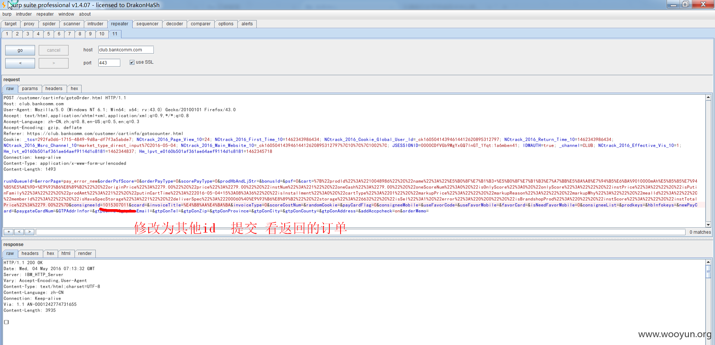Click the 'HTTP/1.1 200 OK' response line
Screen dimensions: 715x345
(23, 263)
